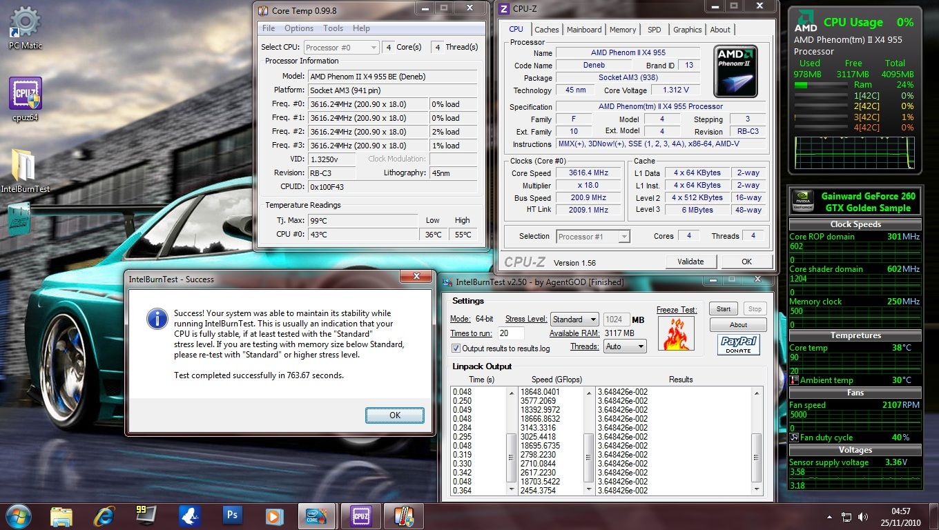The width and height of the screenshot is (939, 530).
Task: Launch Internet Explorer from the taskbar
Action: click(x=104, y=516)
